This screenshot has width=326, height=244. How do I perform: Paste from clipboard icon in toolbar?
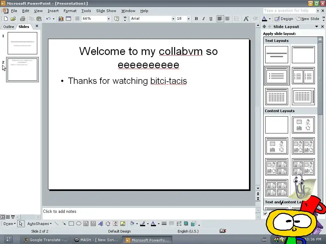39,19
